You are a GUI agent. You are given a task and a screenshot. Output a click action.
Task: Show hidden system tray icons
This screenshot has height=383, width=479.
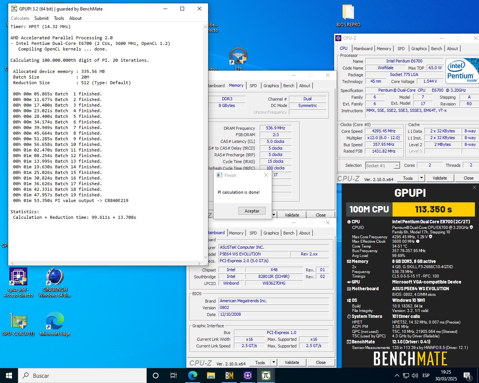[x=397, y=376]
